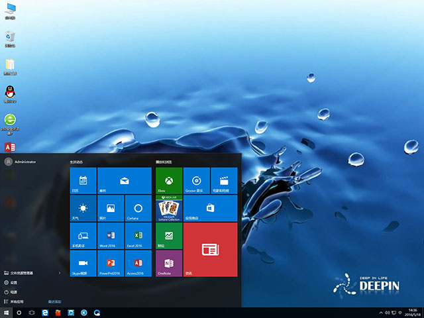Click the Cortana tile
This screenshot has width=424, height=318.
point(138,207)
